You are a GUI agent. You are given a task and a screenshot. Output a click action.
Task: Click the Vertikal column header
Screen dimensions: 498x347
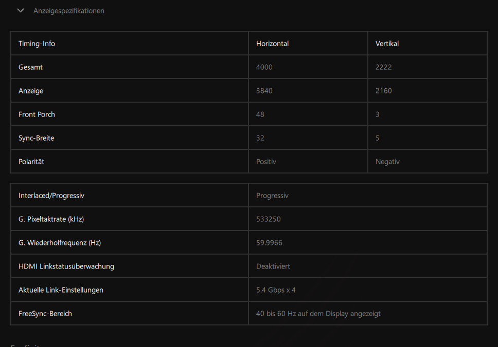click(387, 44)
